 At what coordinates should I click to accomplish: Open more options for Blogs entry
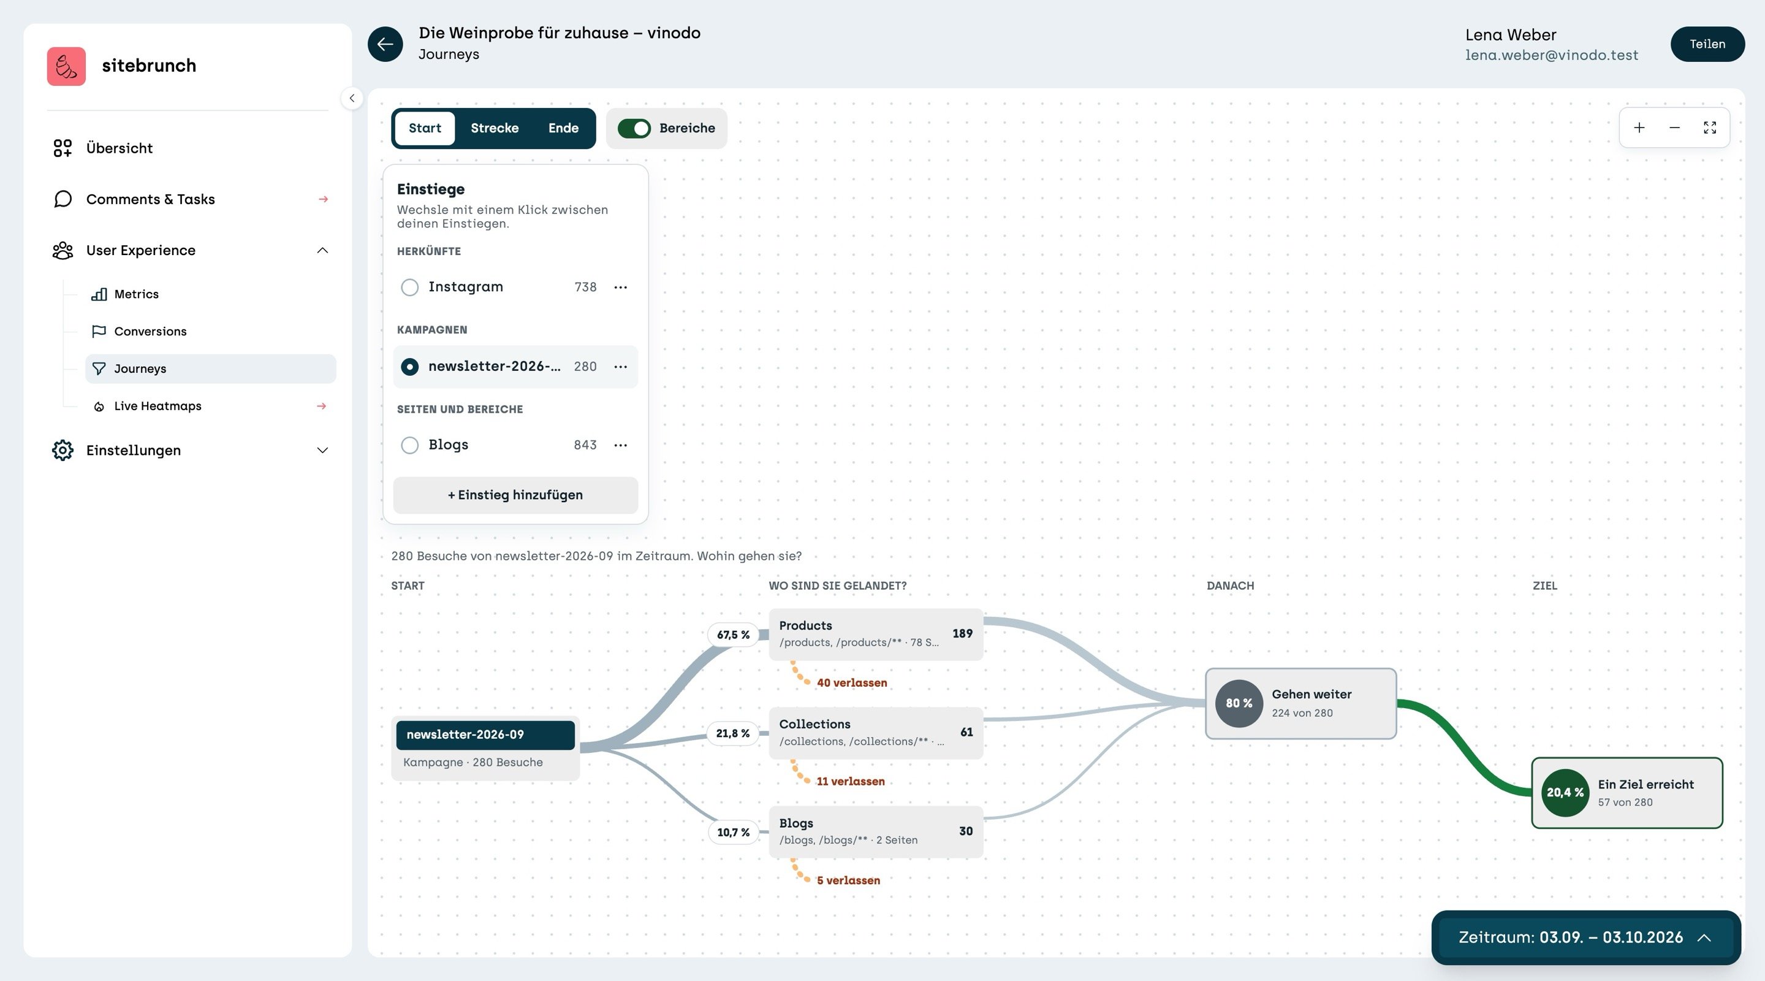point(620,445)
